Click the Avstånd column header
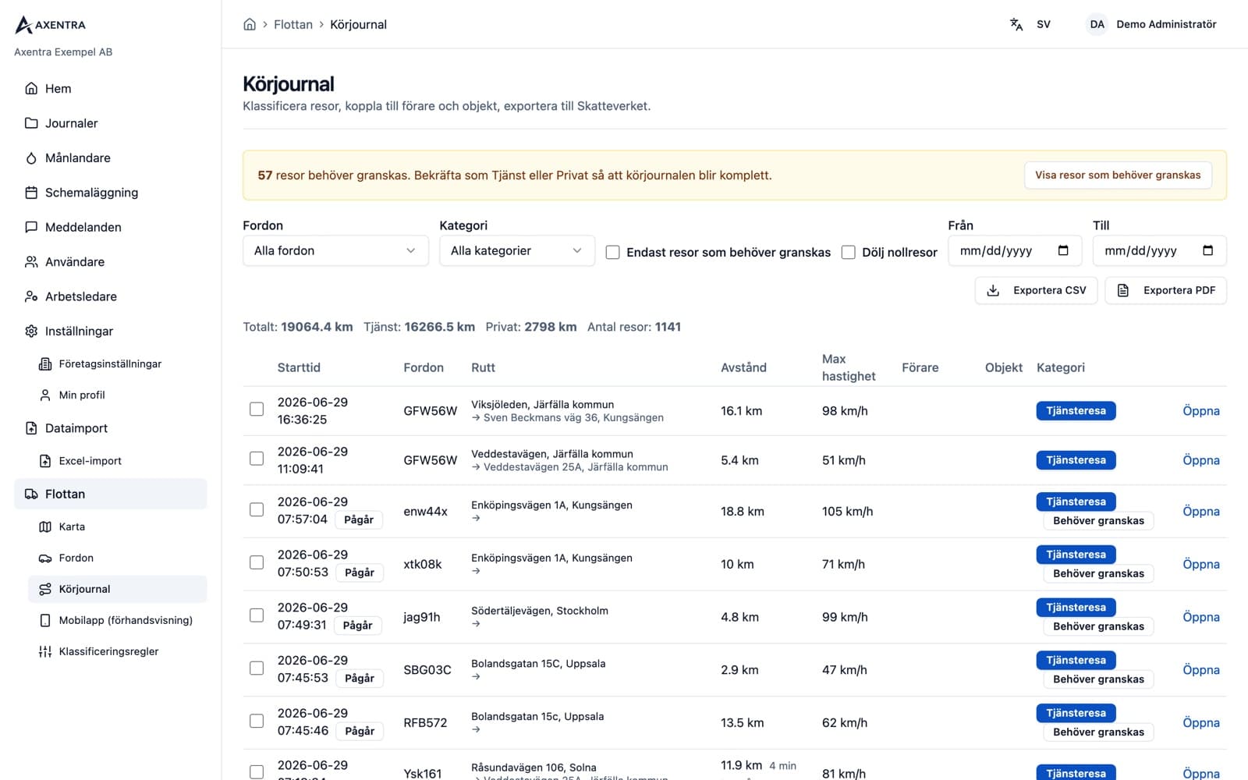The image size is (1248, 780). pyautogui.click(x=743, y=367)
